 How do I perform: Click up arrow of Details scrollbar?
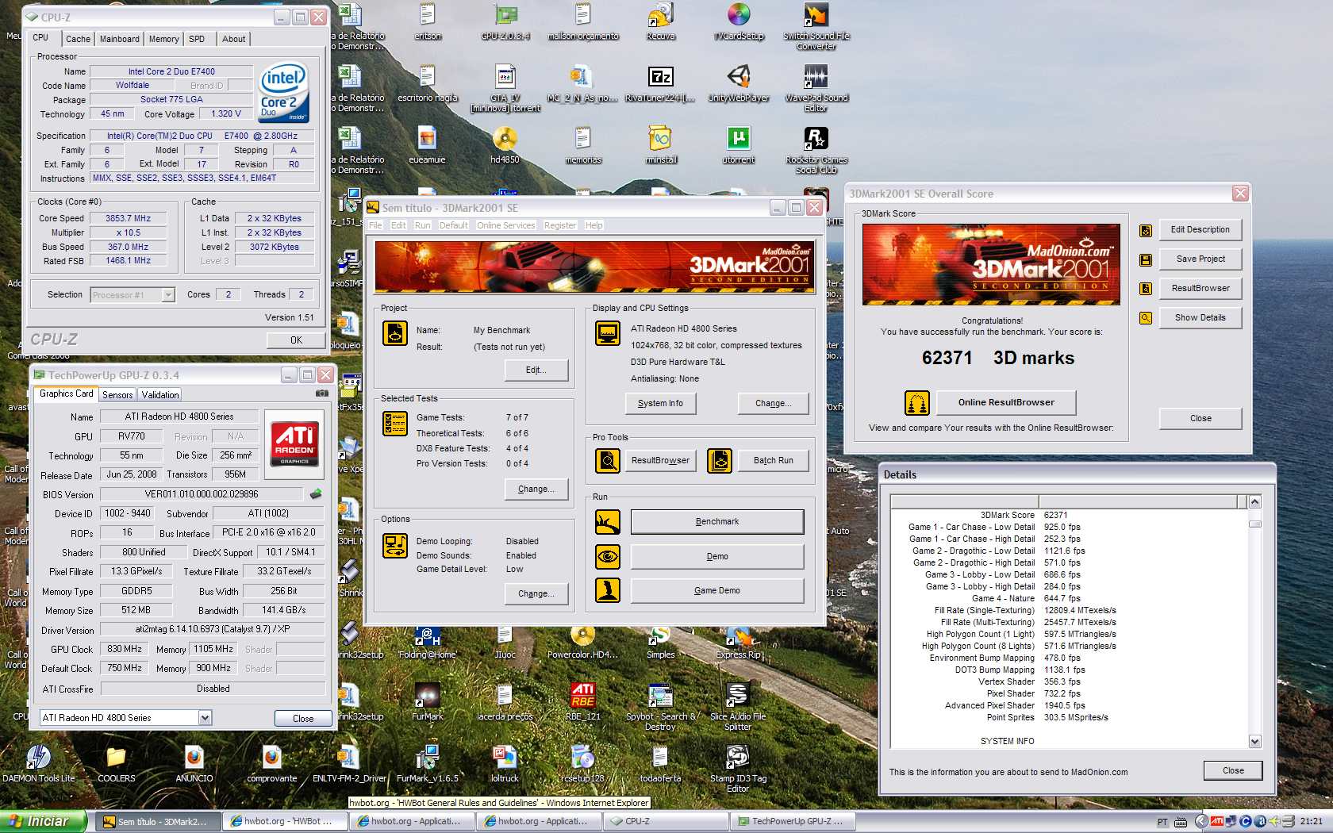point(1254,502)
